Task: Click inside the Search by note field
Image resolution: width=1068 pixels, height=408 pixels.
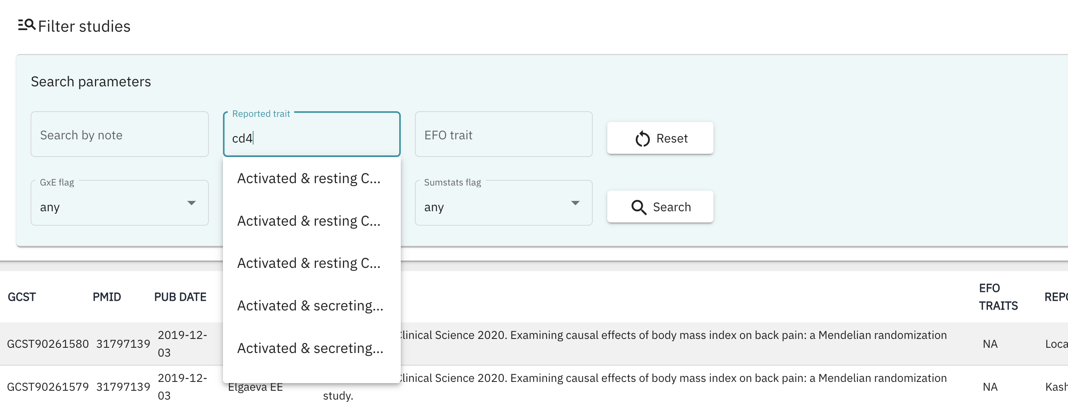Action: point(120,135)
